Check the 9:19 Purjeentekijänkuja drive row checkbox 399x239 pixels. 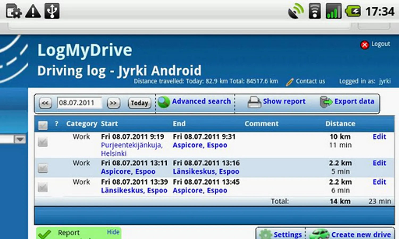(43, 142)
